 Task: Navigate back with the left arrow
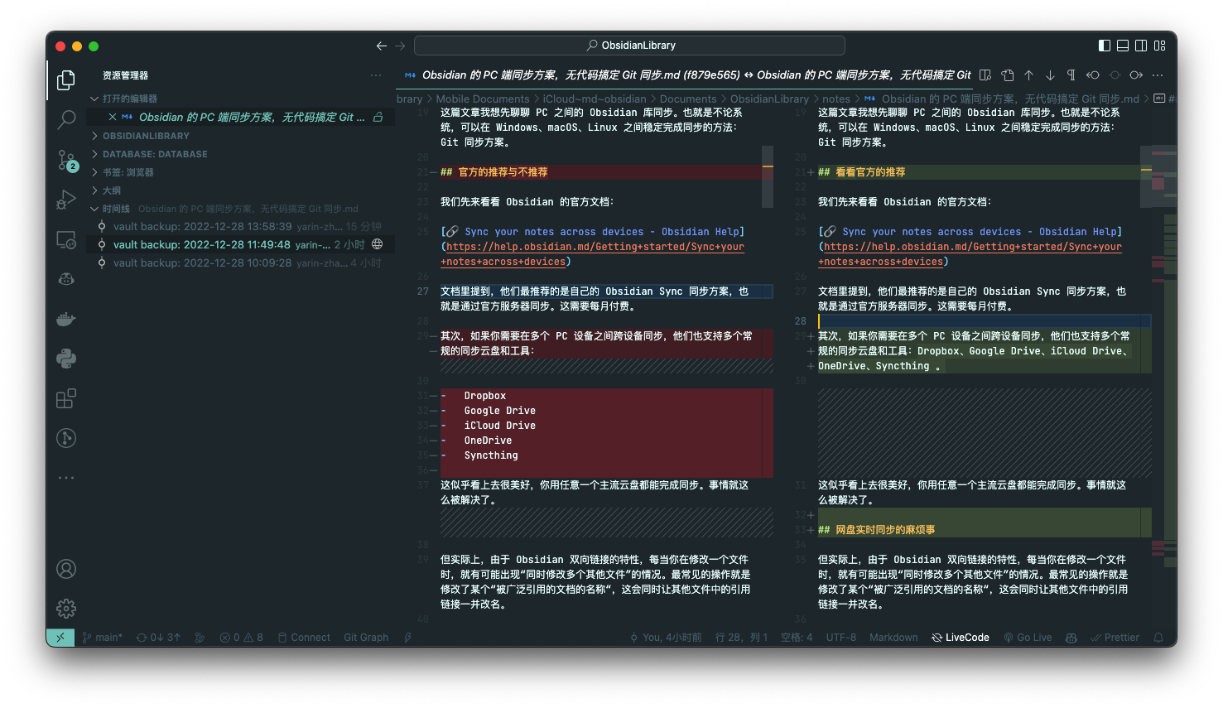coord(381,46)
